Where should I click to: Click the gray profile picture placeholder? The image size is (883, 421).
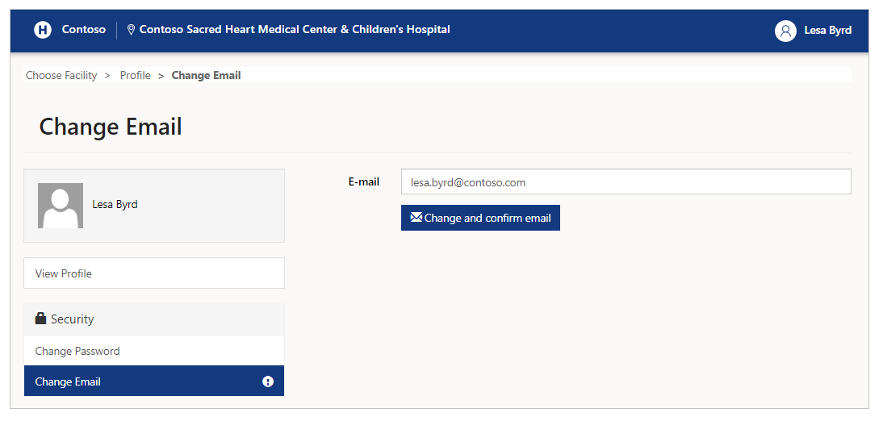[61, 206]
